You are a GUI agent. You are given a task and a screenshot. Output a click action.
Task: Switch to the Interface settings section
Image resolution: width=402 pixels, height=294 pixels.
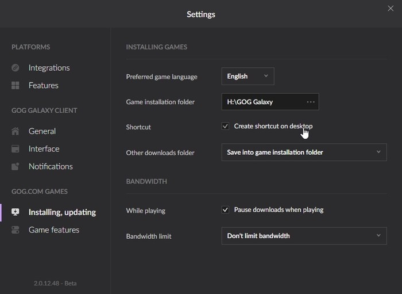pyautogui.click(x=44, y=148)
